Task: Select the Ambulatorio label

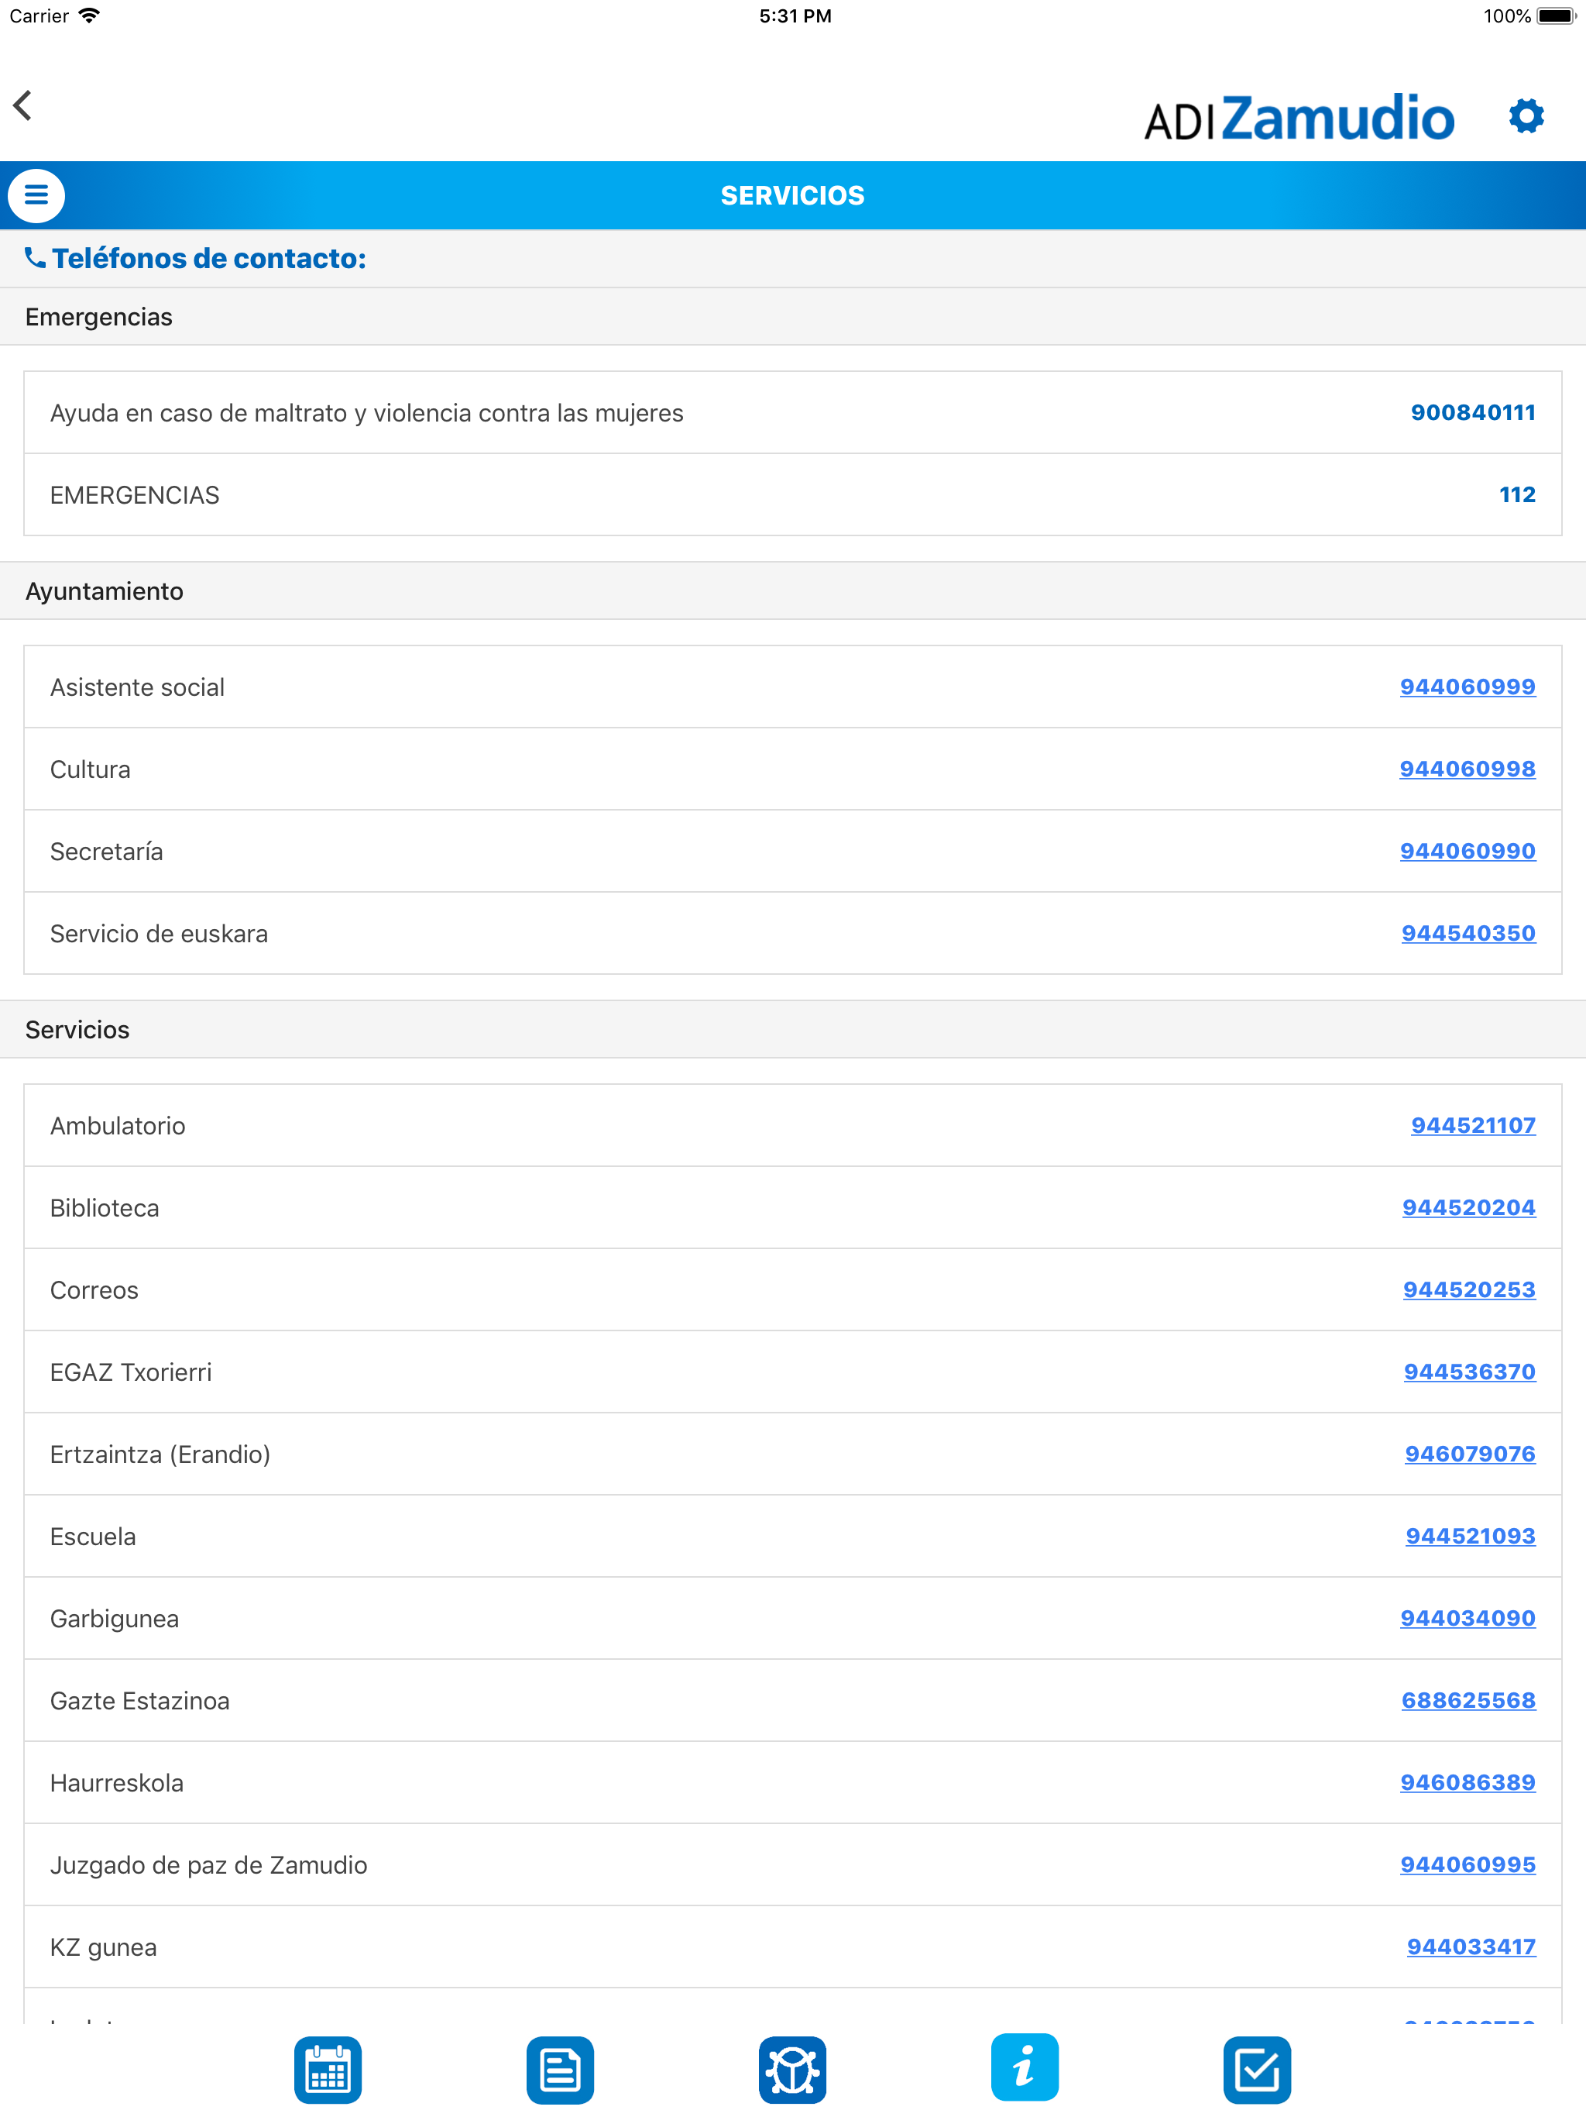Action: click(x=118, y=1125)
